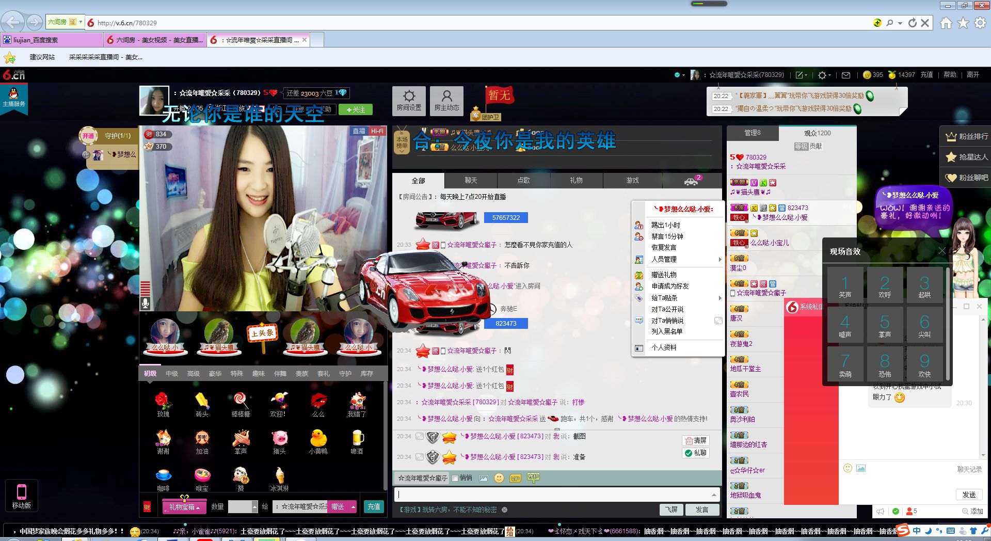Click the green 充值 button by gifts
This screenshot has height=541, width=991.
point(374,507)
